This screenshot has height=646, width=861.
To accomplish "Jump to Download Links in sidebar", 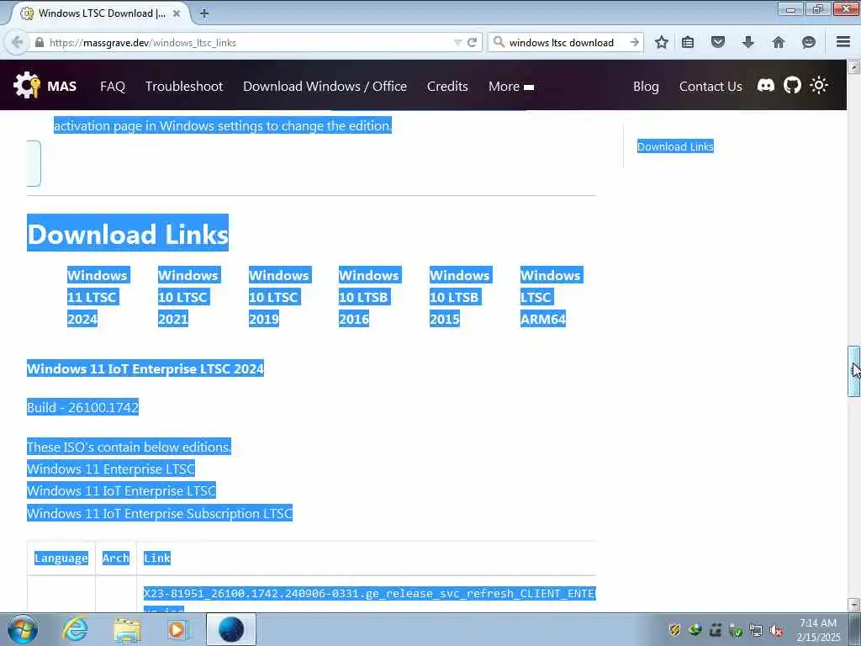I will (675, 146).
